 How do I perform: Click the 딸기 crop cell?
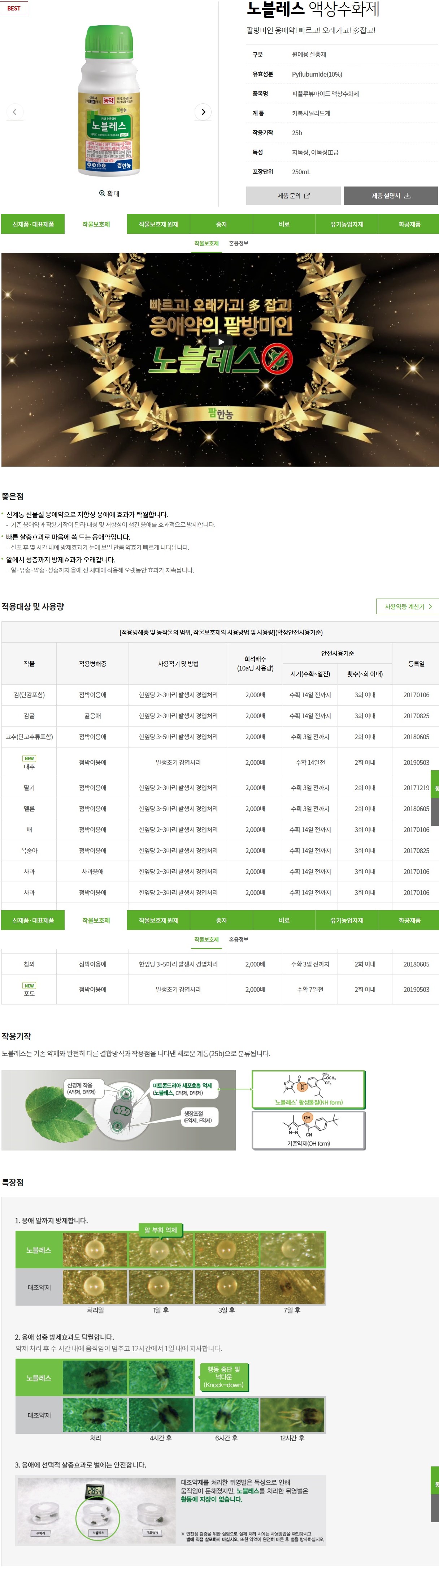pyautogui.click(x=29, y=788)
